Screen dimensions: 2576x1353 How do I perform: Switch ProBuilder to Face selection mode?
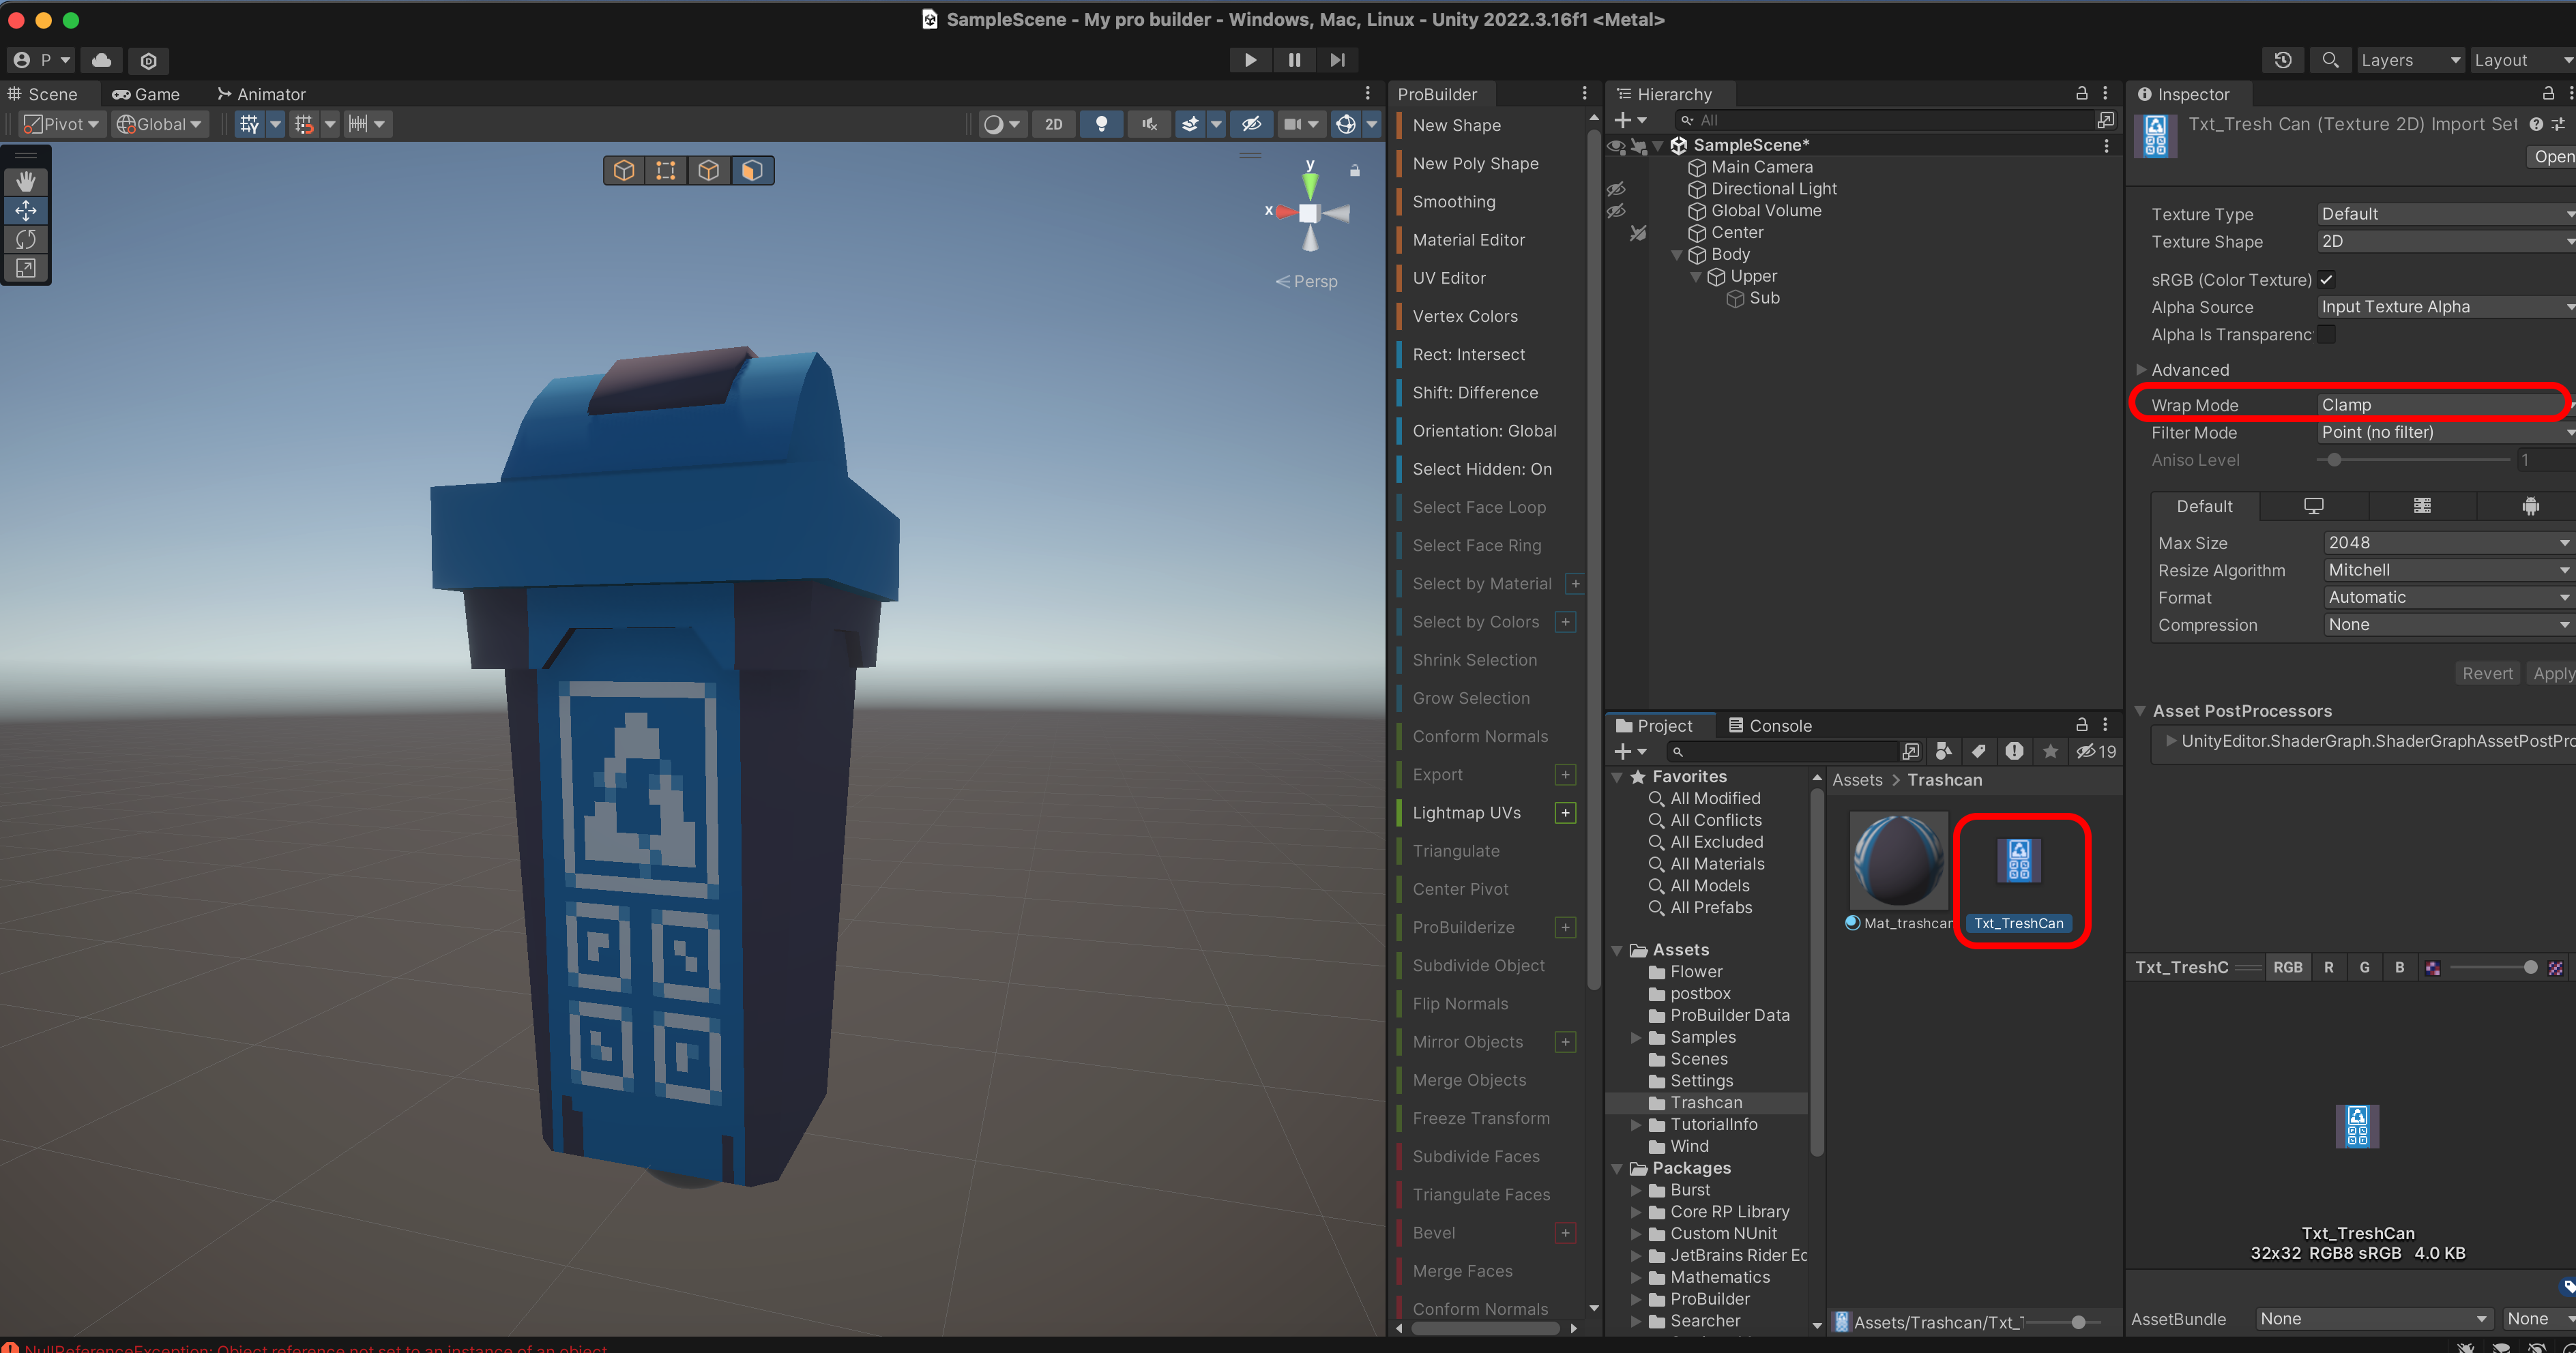752,171
